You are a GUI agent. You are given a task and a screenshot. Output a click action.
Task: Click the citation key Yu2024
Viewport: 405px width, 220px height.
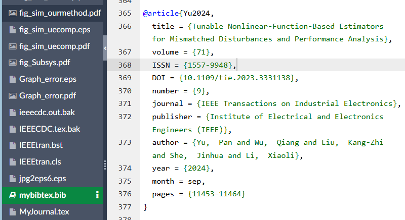tap(196, 14)
